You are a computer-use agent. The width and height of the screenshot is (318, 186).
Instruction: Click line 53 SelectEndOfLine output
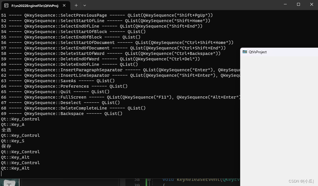point(102,26)
